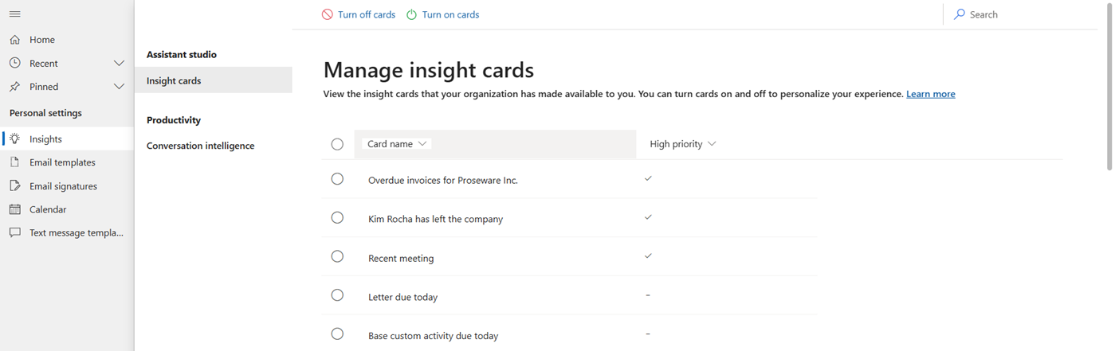Open Conversation intelligence settings tab

point(201,146)
